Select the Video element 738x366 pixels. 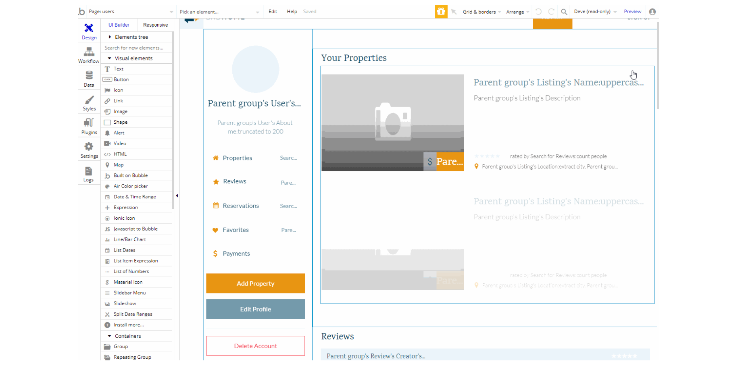[136, 143]
